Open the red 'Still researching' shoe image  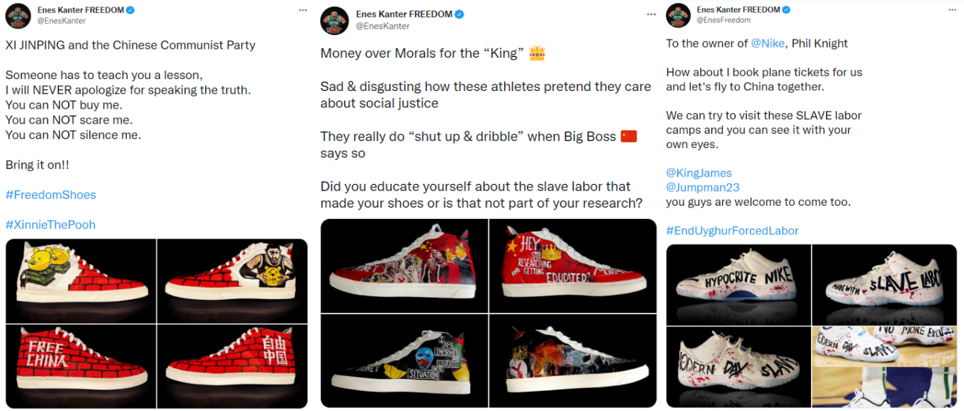572,265
